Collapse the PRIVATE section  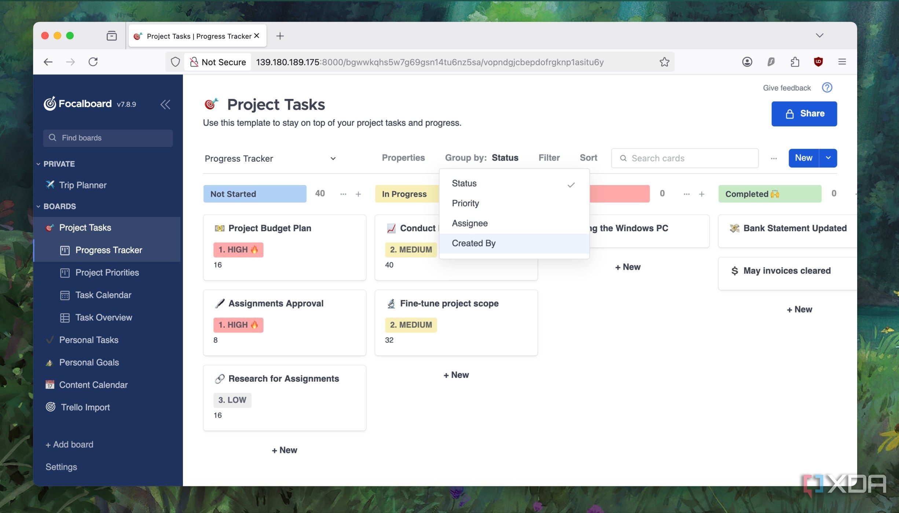pos(38,164)
